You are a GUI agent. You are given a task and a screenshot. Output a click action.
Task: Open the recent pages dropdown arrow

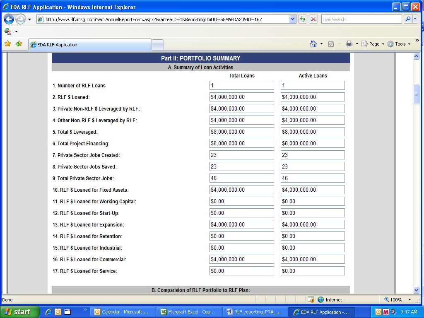coord(29,19)
